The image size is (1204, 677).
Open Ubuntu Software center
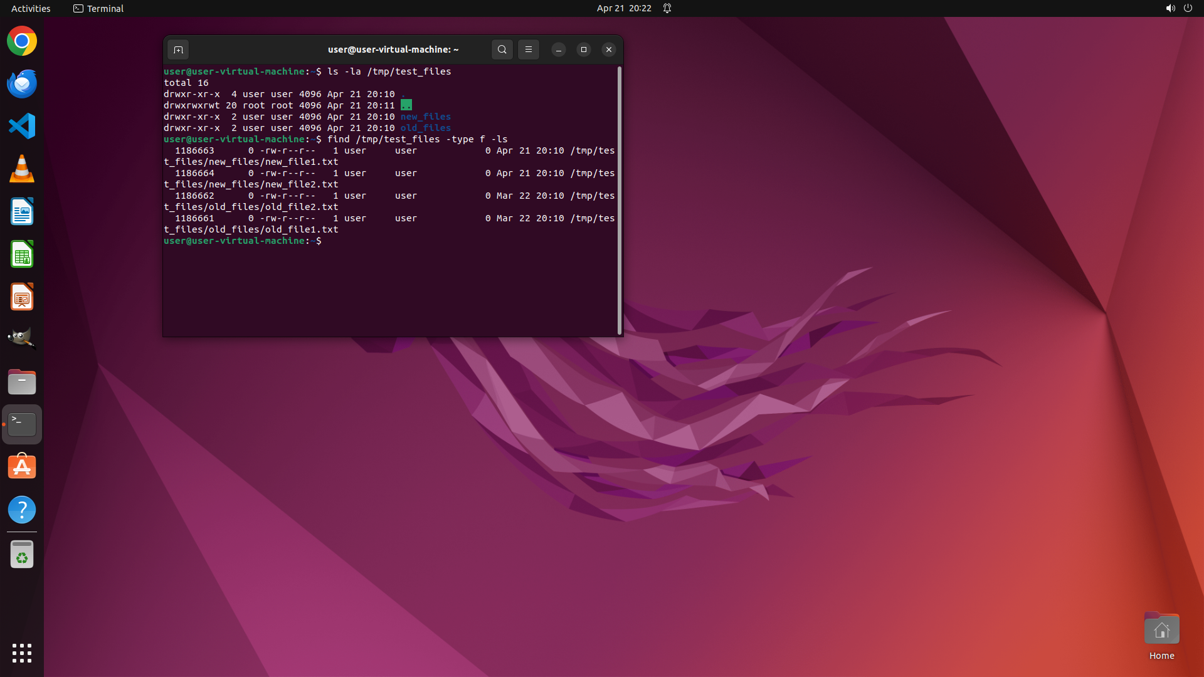pos(22,467)
